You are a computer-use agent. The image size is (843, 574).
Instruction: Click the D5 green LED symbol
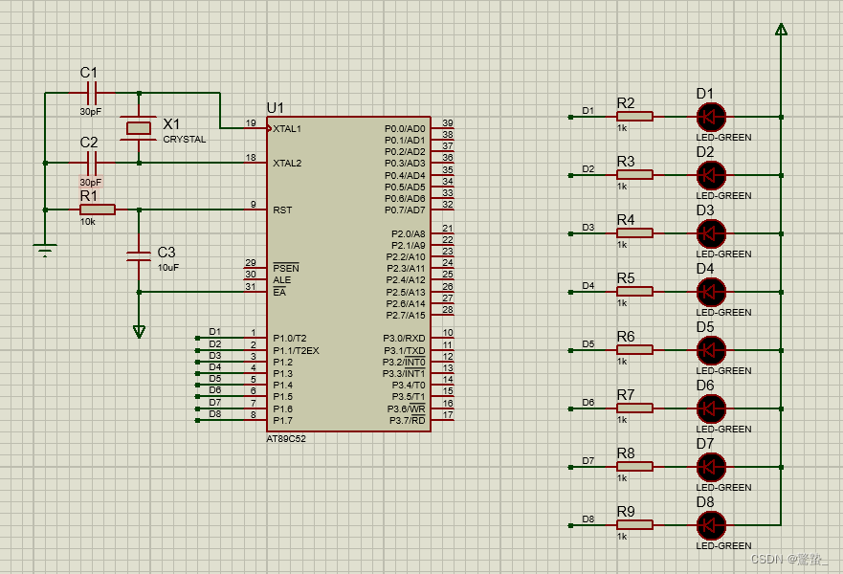pyautogui.click(x=711, y=350)
